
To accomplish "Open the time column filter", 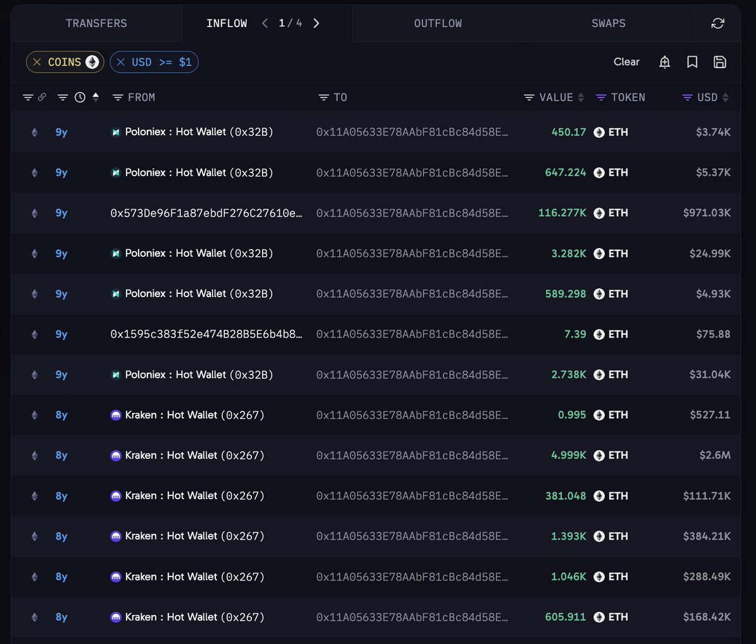I will pos(62,98).
